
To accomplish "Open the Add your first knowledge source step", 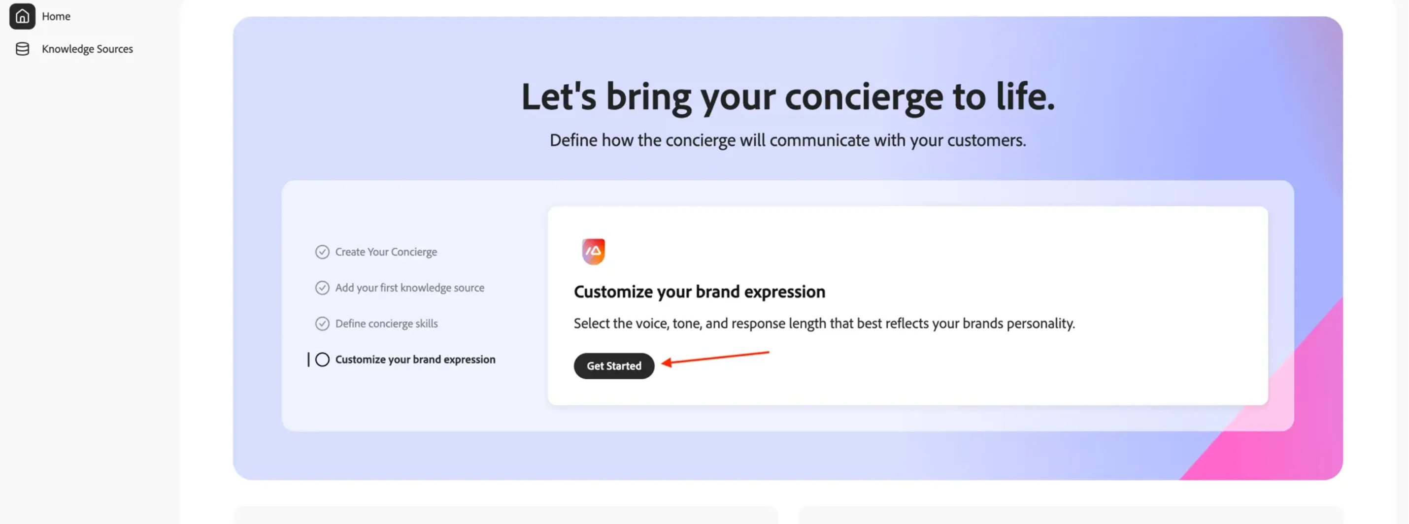I will pos(410,288).
